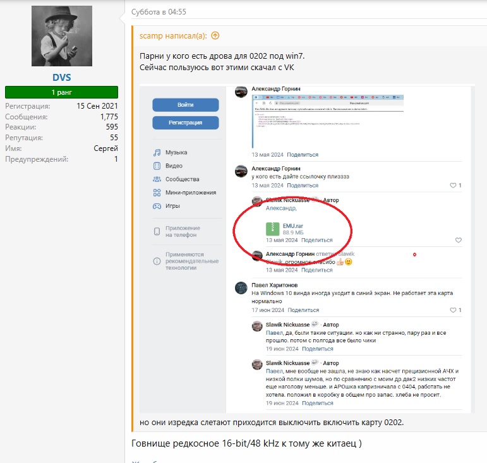Viewport: 487px width, 463px height.
Task: Click the registration date '15 Сен 2021'
Action: (x=97, y=106)
